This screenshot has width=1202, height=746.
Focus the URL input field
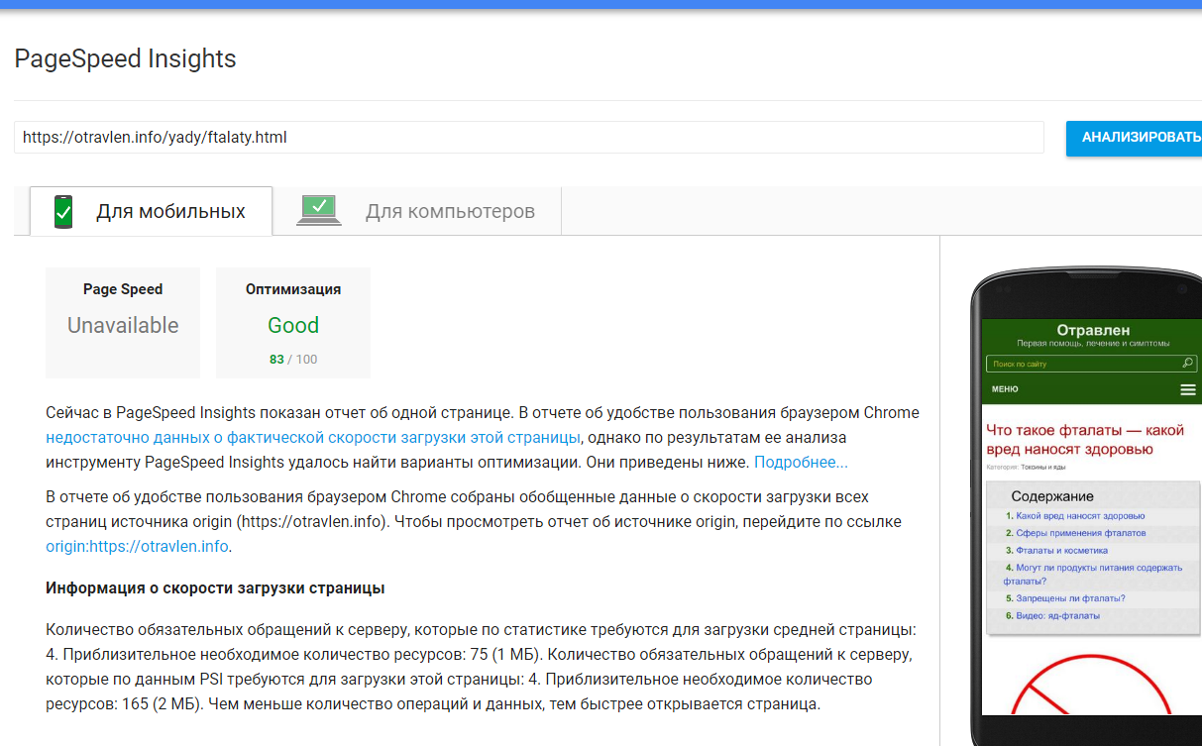(529, 138)
